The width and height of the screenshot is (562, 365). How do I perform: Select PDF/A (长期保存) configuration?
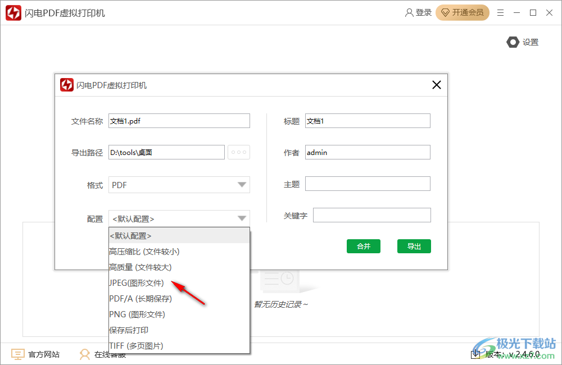[x=179, y=299]
